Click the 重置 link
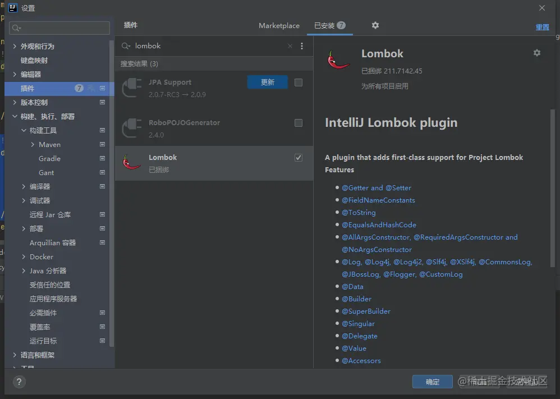Viewport: 560px width, 399px height. 542,27
